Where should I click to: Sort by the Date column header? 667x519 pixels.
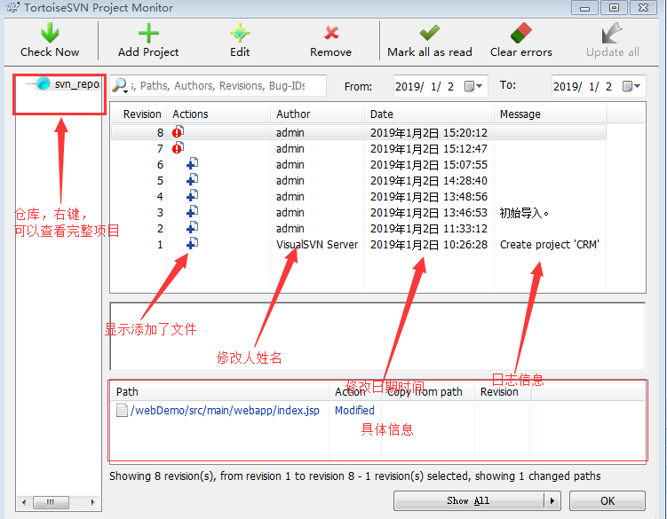coord(430,114)
